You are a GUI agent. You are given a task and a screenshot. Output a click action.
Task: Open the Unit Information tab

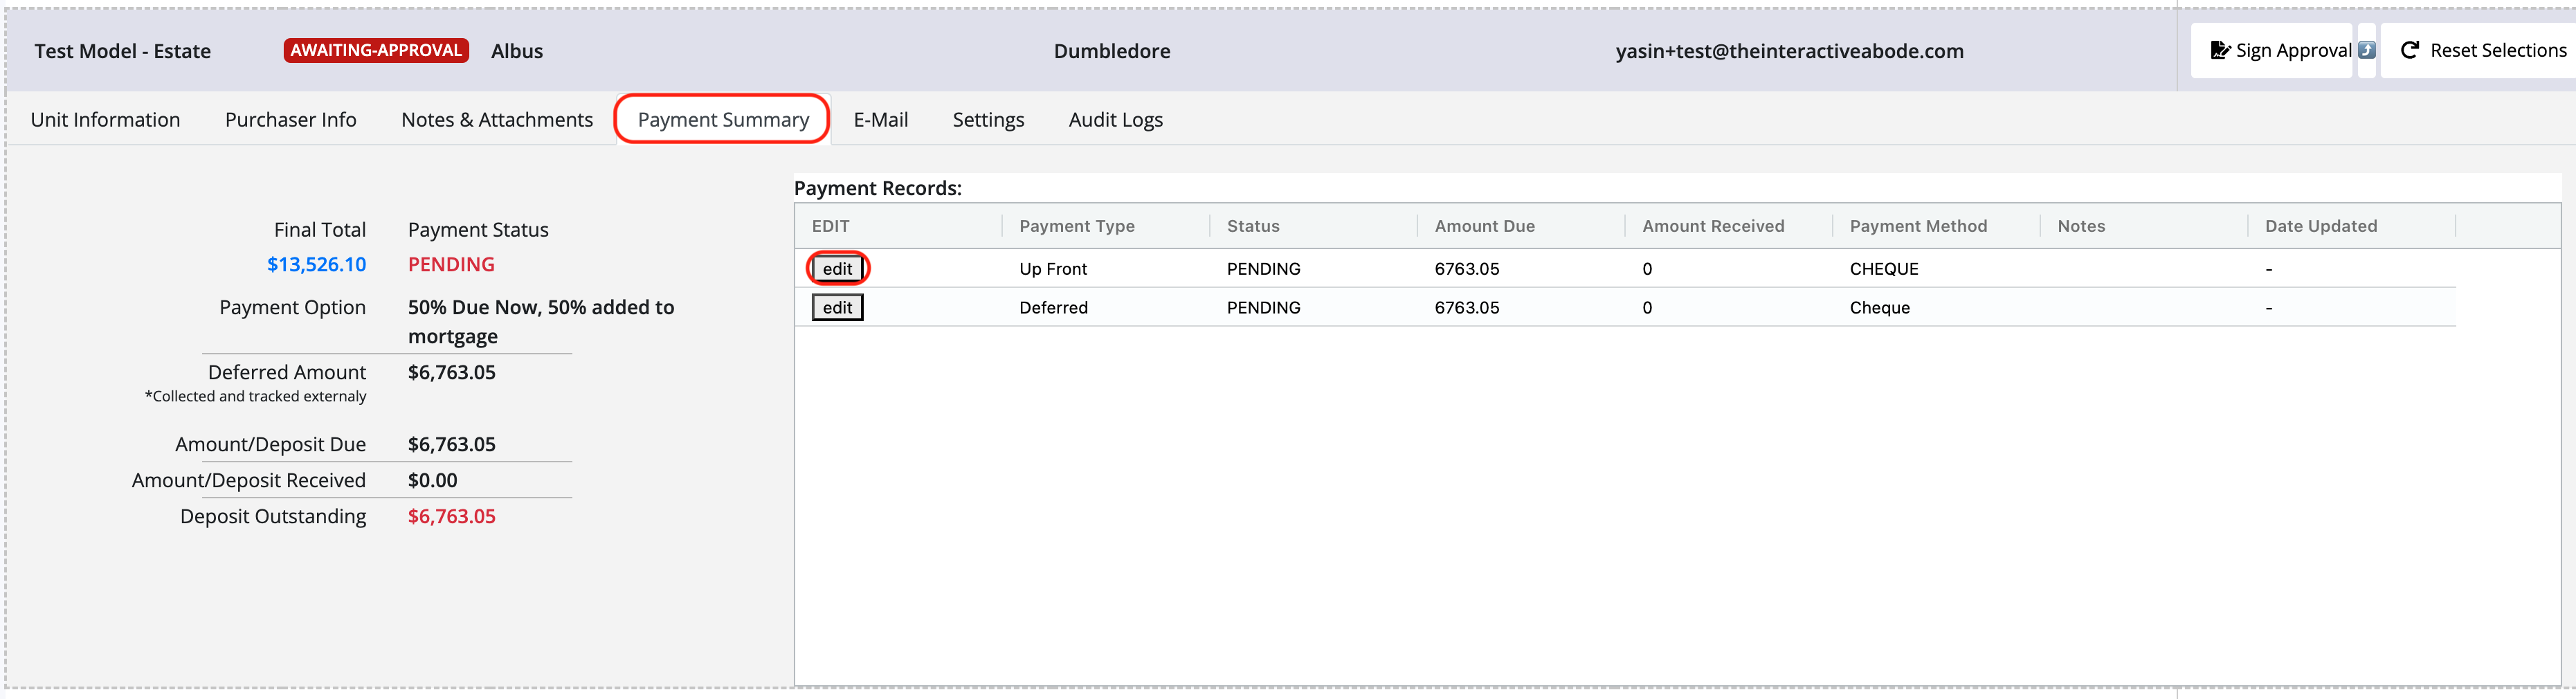point(106,120)
